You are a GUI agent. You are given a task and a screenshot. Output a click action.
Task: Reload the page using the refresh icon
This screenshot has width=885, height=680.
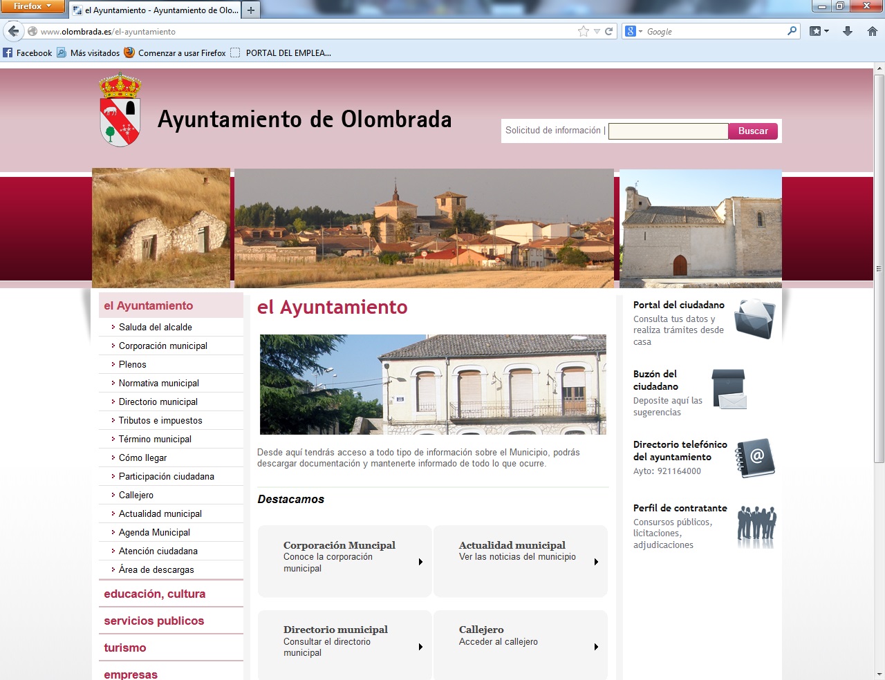click(x=609, y=31)
